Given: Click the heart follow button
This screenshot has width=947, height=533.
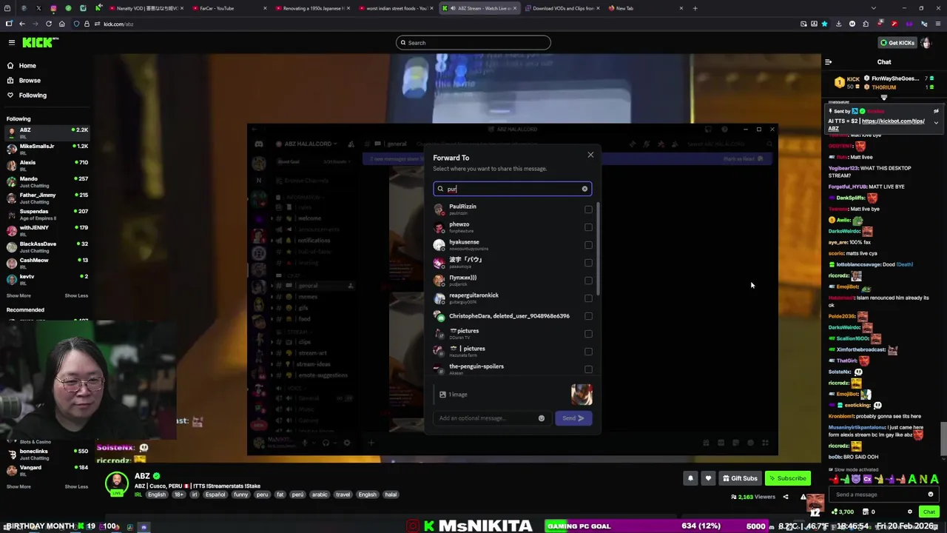Looking at the screenshot, I should click(708, 478).
